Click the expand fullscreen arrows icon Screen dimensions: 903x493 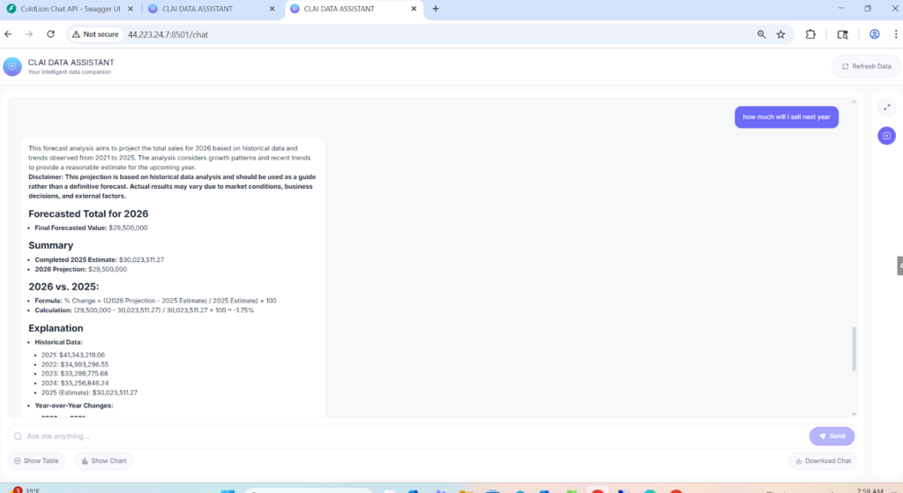click(x=886, y=107)
